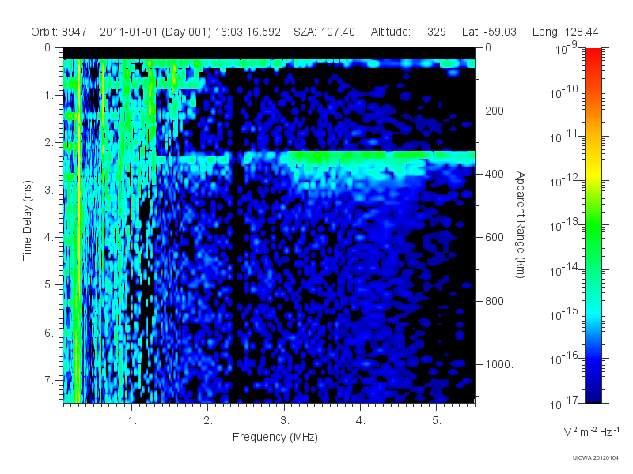Click the 'Lat: -59.03' text
The height and width of the screenshot is (474, 633).
(x=489, y=32)
